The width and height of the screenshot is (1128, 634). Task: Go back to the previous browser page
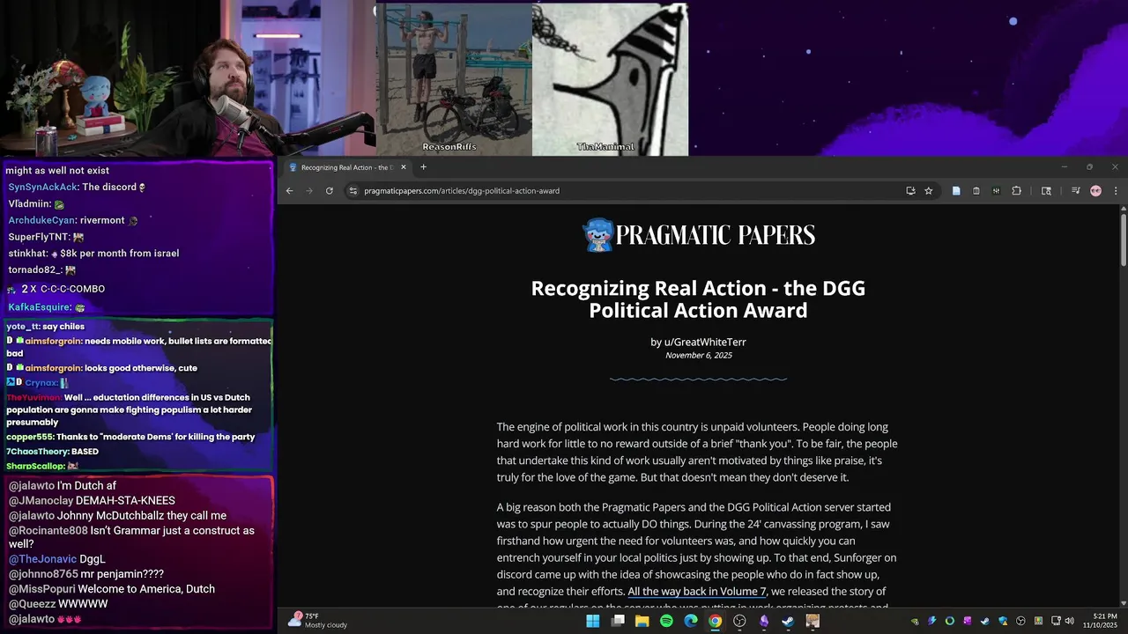click(289, 190)
